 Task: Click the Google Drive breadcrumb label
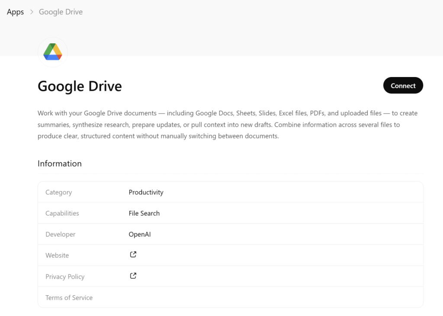61,12
